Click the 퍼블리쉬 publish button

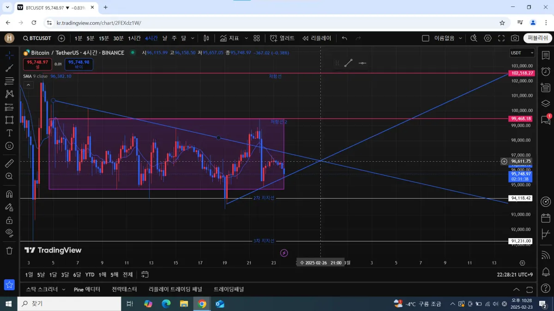coord(538,38)
